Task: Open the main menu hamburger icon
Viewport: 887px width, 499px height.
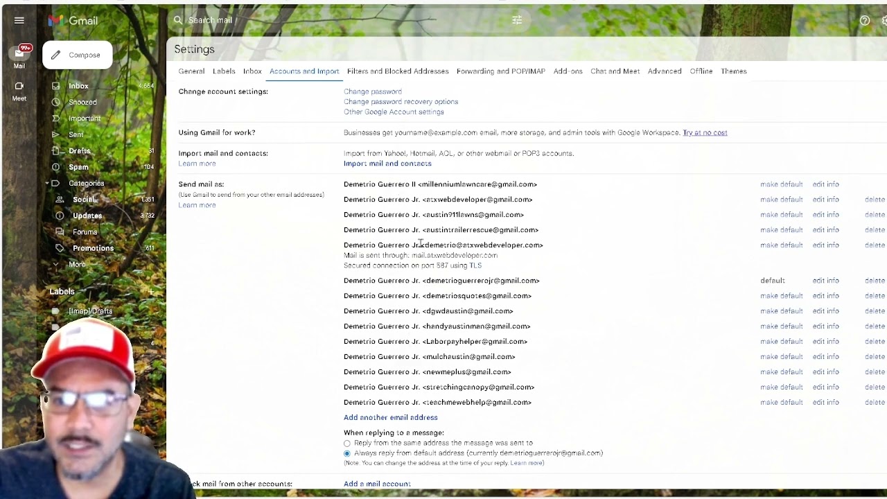Action: [x=19, y=21]
